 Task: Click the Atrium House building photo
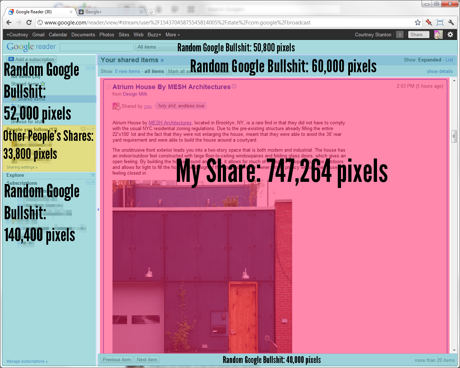pos(202,267)
